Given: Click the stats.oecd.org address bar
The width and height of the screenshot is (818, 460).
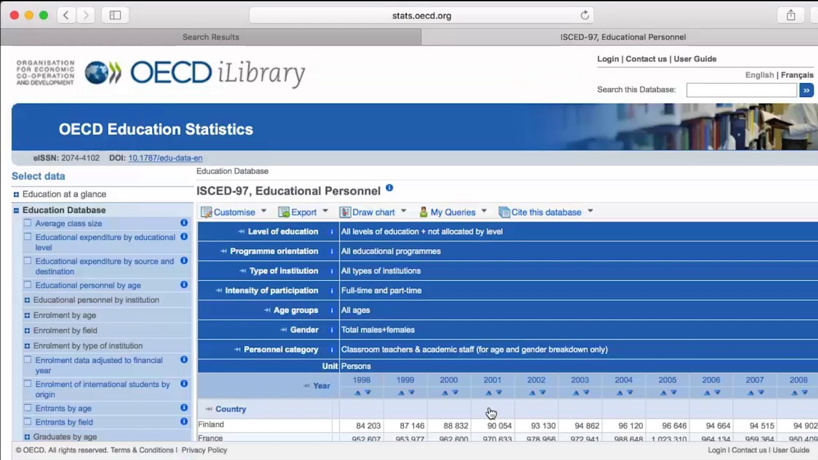Looking at the screenshot, I should tap(422, 15).
